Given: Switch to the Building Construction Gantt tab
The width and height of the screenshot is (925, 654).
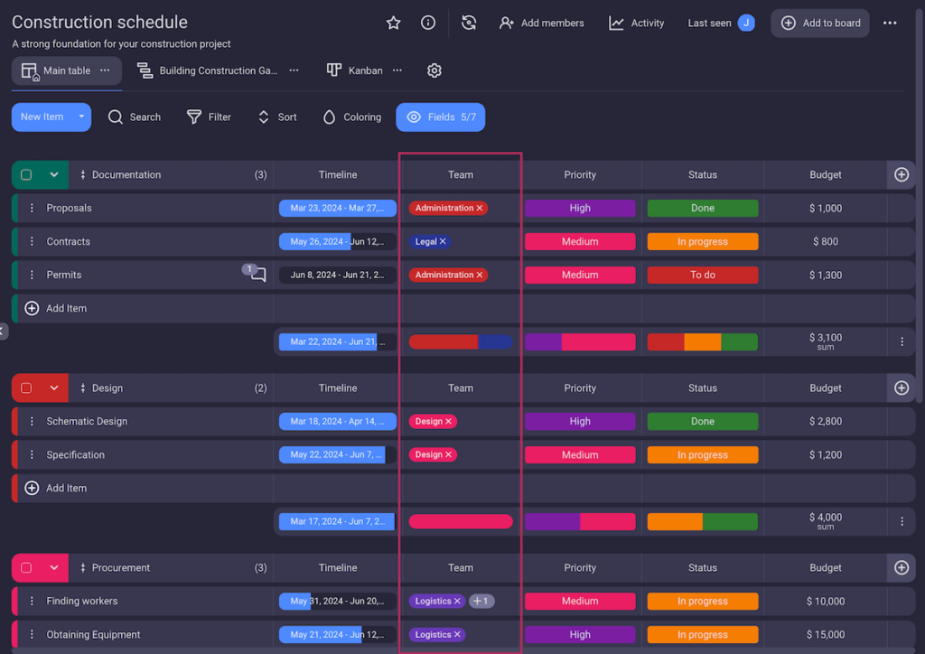Looking at the screenshot, I should click(x=217, y=70).
